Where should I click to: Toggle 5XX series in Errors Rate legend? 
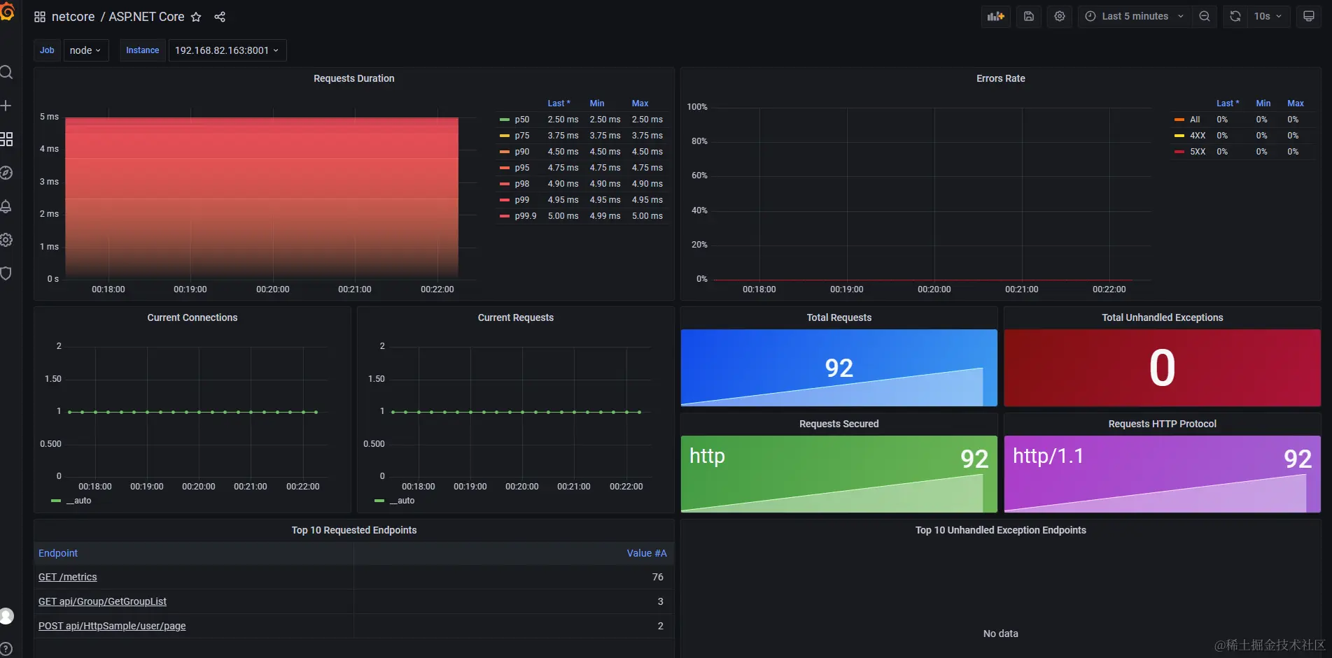point(1198,152)
